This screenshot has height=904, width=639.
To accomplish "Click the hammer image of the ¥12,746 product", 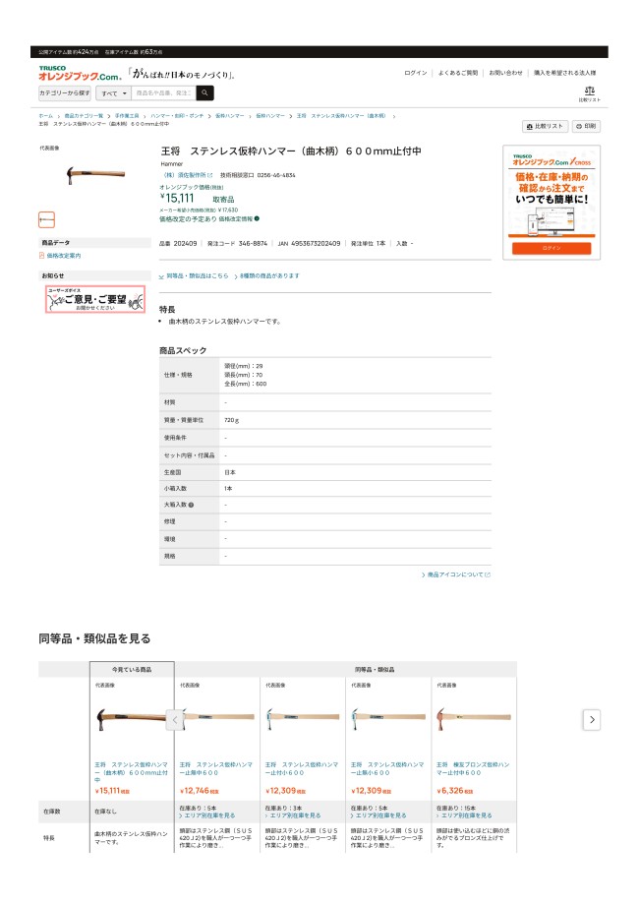I will pyautogui.click(x=219, y=717).
